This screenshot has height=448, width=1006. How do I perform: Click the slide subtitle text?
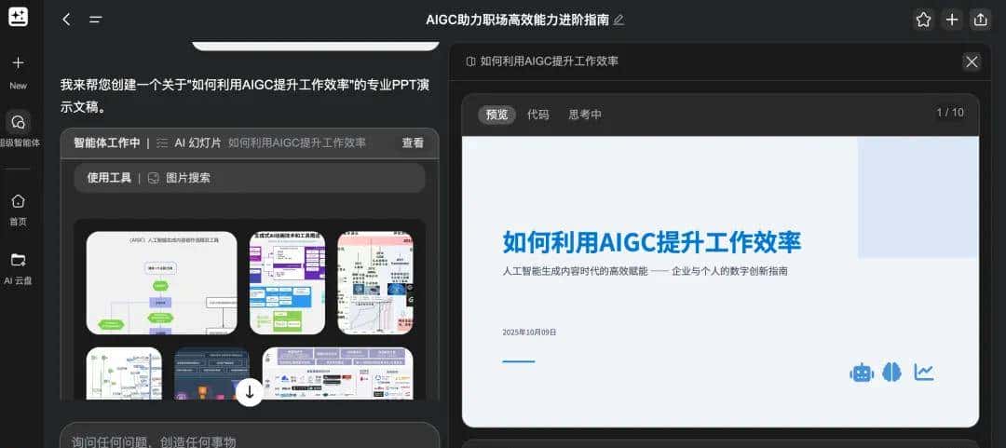645,271
